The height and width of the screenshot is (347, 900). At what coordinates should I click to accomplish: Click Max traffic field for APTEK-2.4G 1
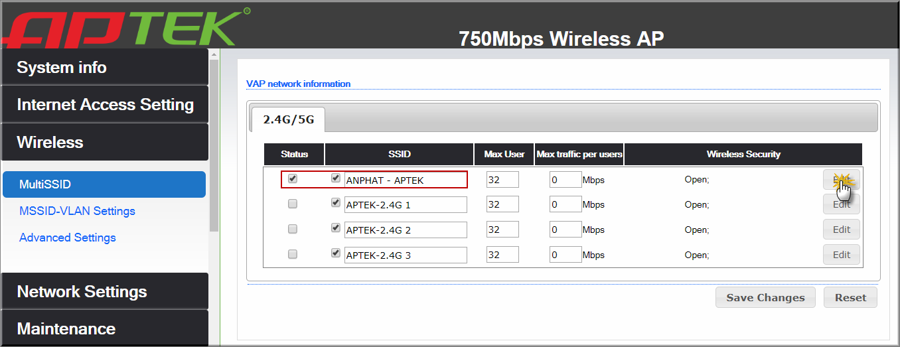tap(565, 205)
